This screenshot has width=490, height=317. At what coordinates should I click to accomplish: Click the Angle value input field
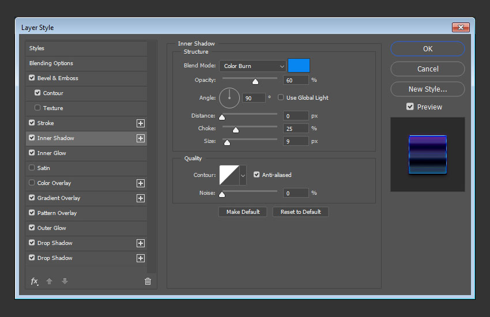[254, 98]
